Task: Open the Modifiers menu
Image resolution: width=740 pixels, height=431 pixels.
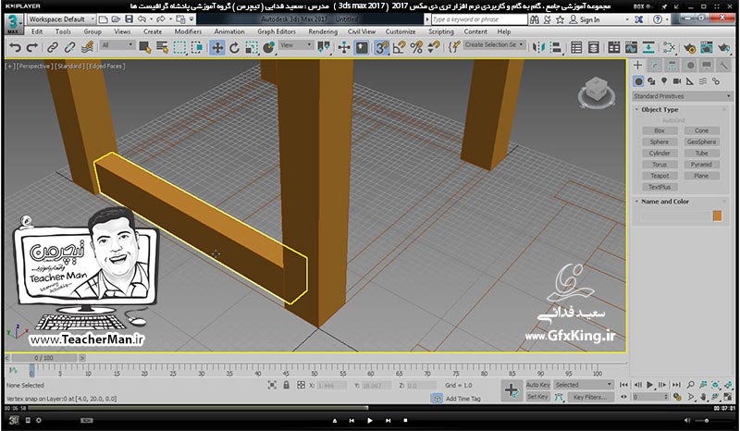Action: coord(188,31)
